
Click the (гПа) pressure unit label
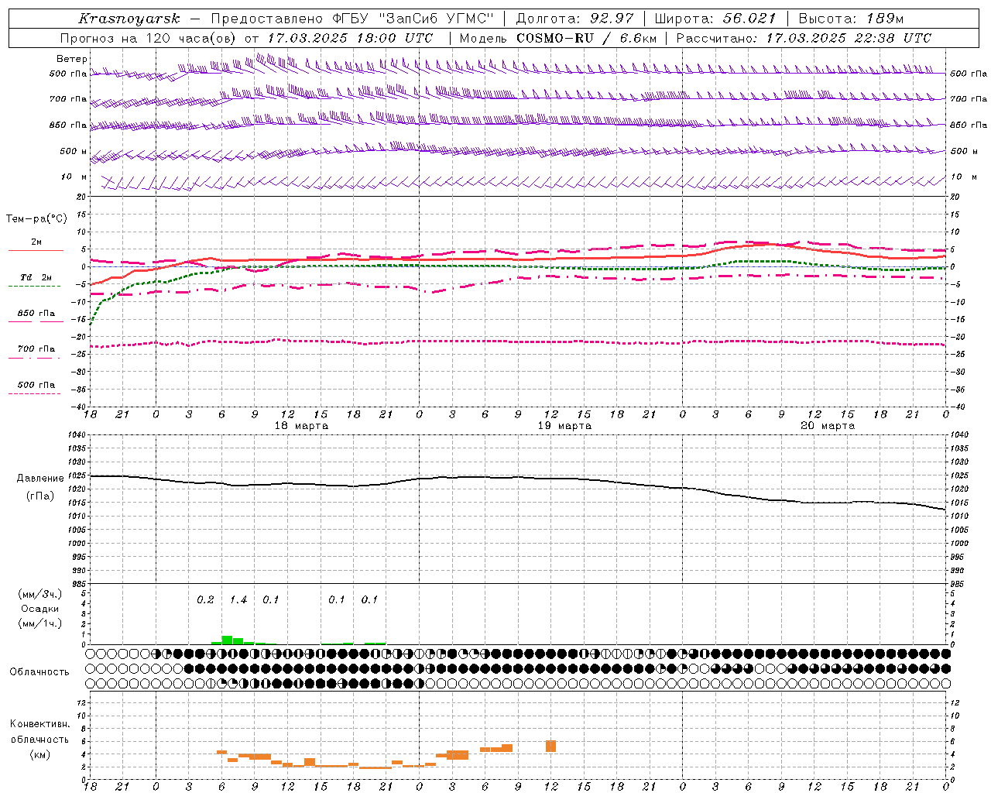point(40,496)
